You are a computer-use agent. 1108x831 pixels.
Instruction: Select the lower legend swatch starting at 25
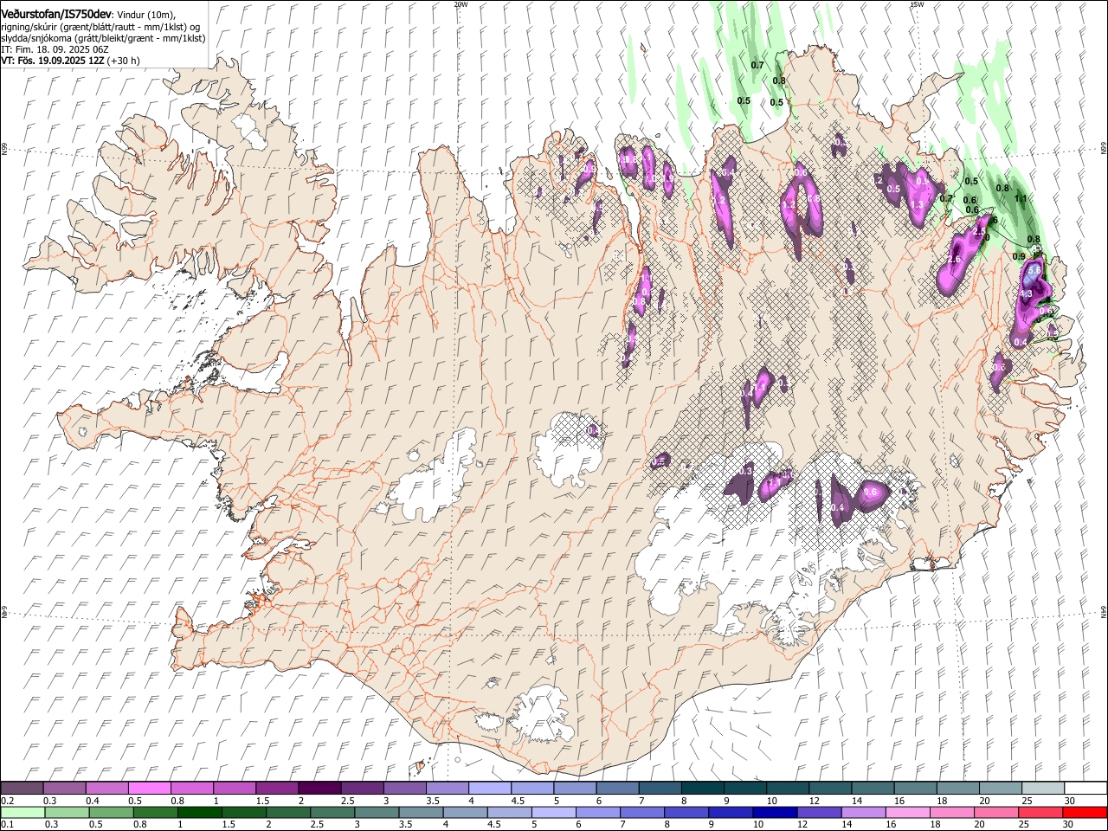coord(1040,812)
